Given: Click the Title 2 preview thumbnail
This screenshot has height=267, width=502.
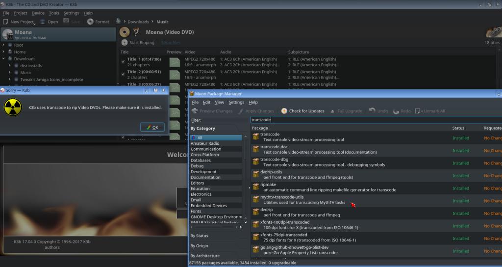Looking at the screenshot, I should click(175, 75).
